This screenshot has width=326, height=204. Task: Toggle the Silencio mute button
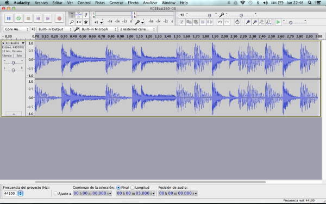click(x=7, y=56)
